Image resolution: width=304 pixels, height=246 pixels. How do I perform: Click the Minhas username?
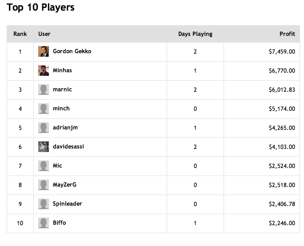coord(62,70)
